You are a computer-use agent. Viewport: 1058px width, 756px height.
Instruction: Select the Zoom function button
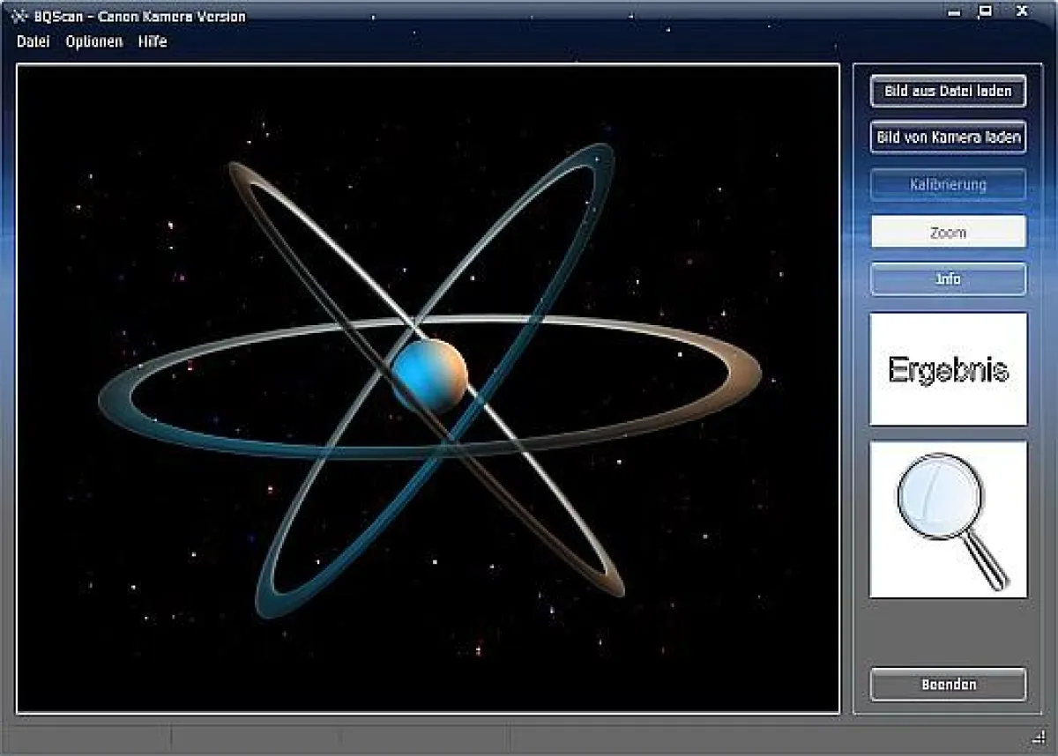click(947, 232)
